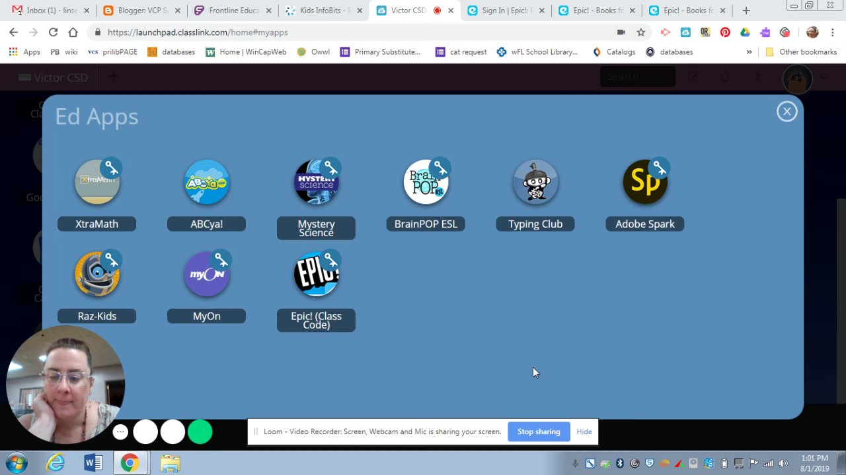Open the cat request bookmark
Image resolution: width=846 pixels, height=475 pixels.
tap(461, 52)
